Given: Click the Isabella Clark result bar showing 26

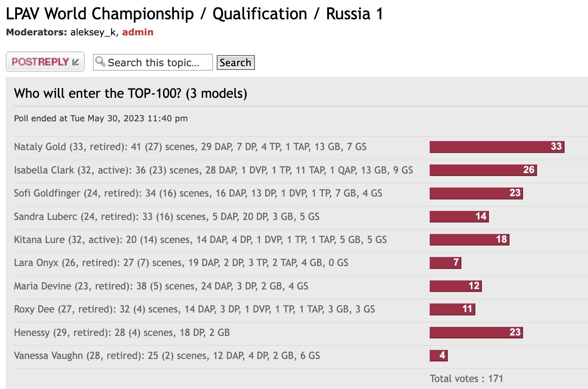Looking at the screenshot, I should [x=483, y=170].
